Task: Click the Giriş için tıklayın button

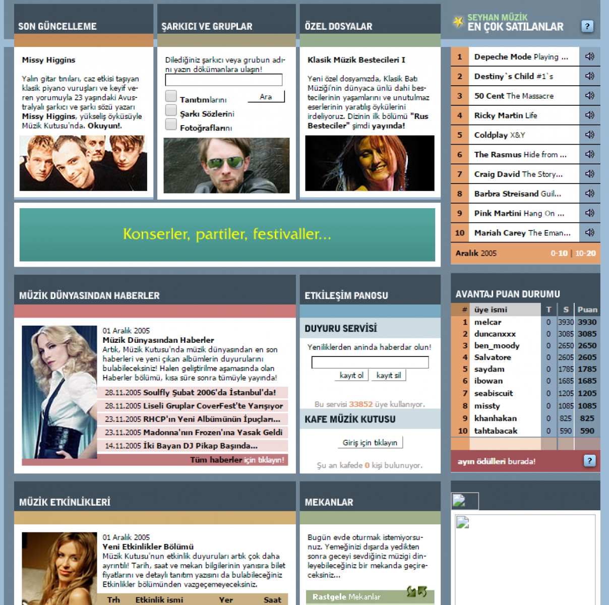Action: (x=370, y=443)
